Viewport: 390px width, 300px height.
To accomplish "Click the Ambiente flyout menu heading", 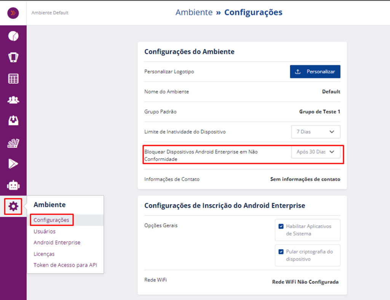I will click(50, 204).
